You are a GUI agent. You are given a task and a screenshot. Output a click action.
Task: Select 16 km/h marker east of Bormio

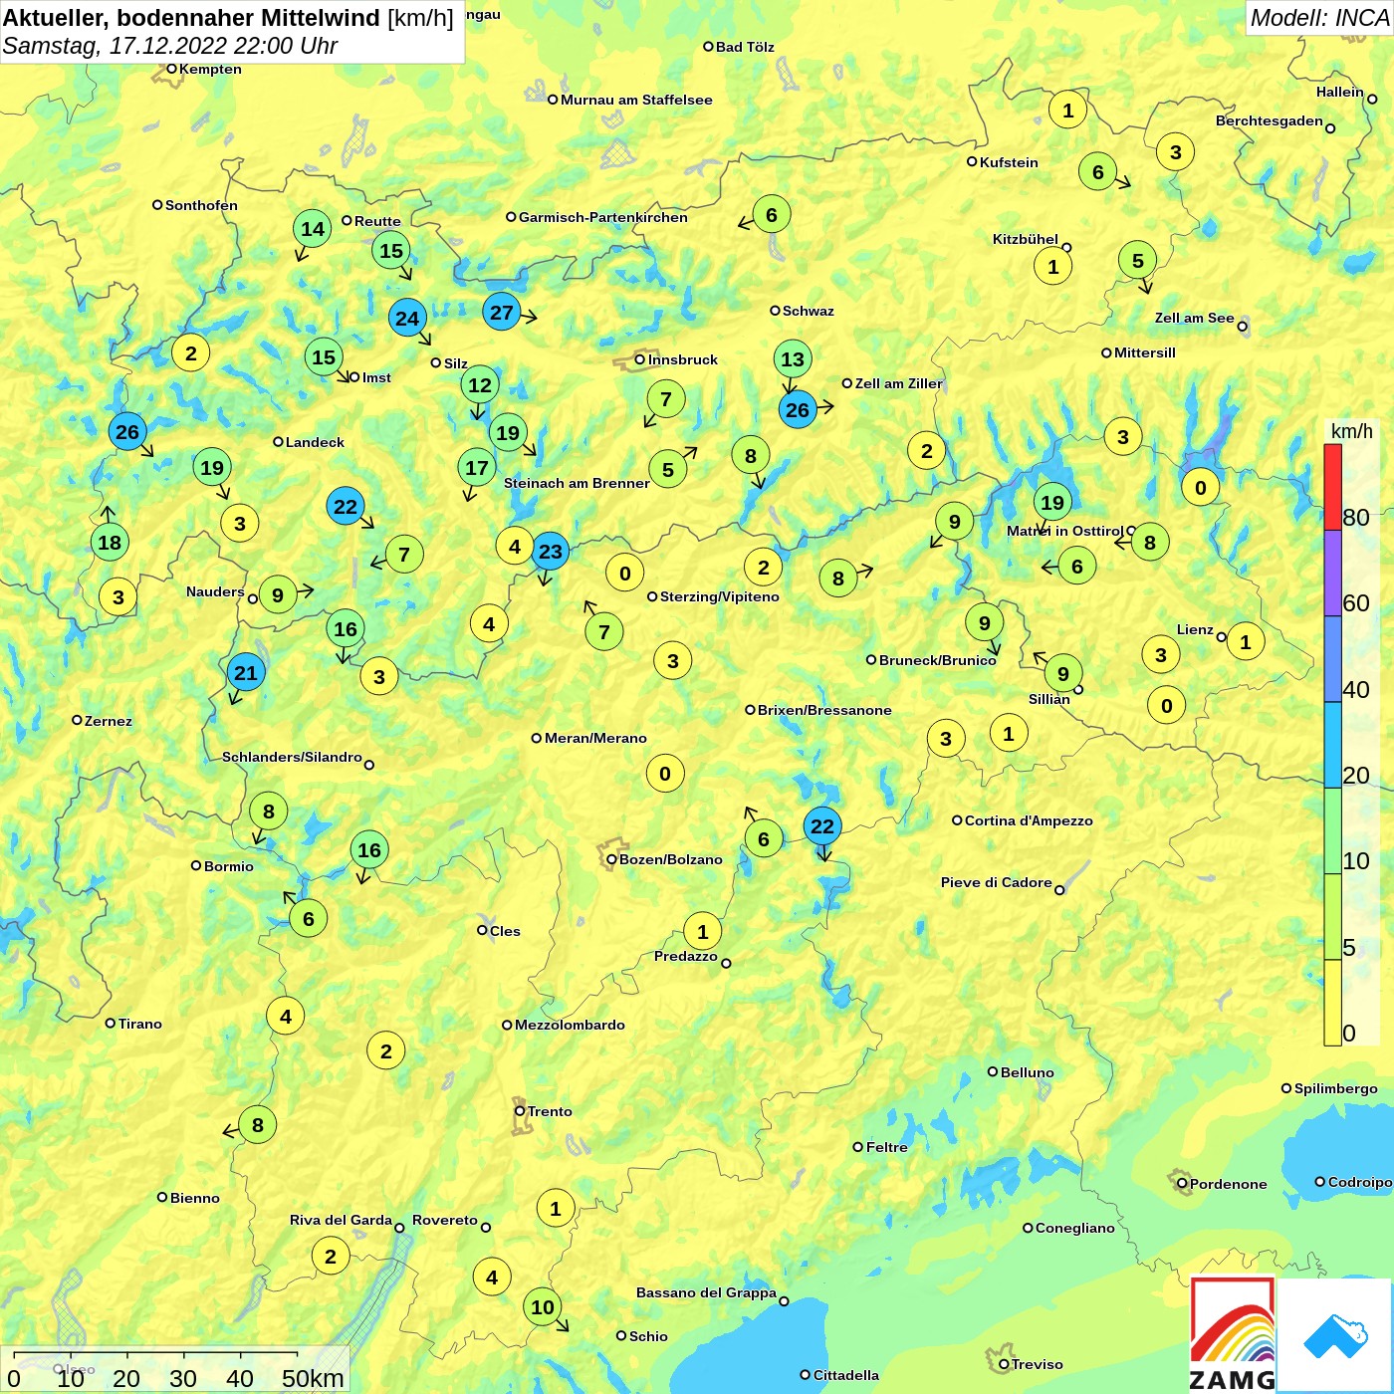click(369, 850)
